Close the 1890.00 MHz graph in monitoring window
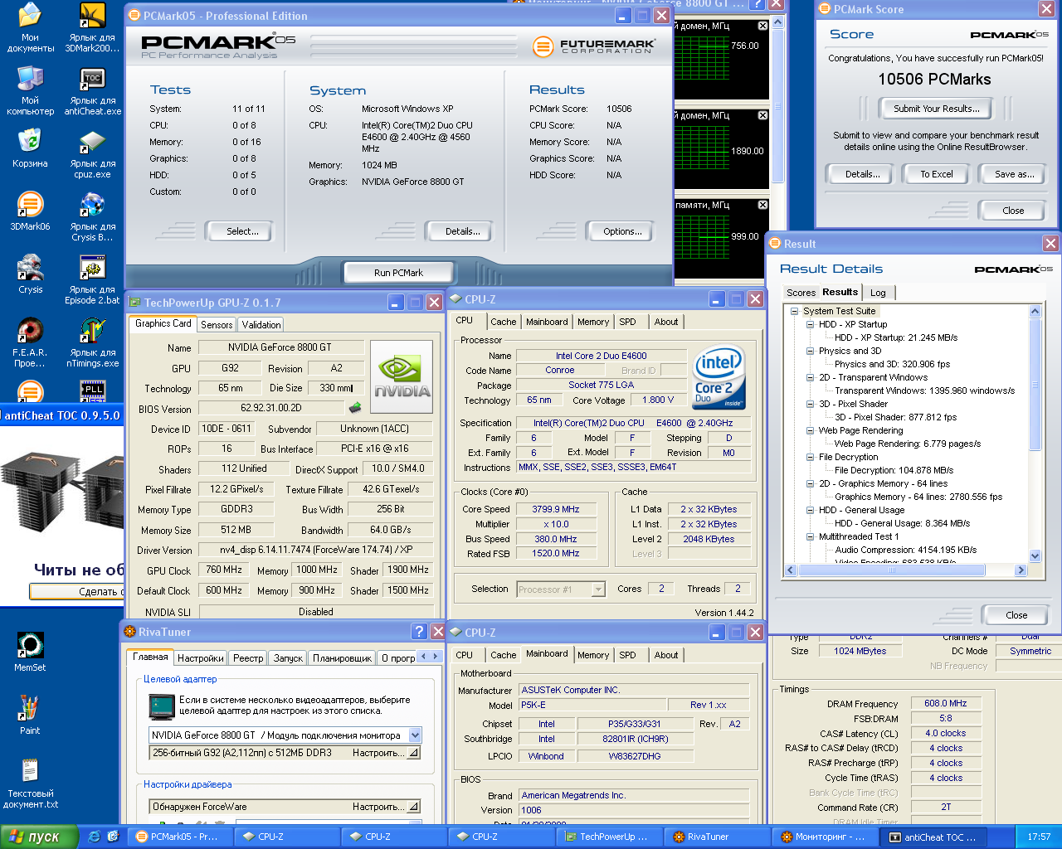The height and width of the screenshot is (849, 1062). 762,115
